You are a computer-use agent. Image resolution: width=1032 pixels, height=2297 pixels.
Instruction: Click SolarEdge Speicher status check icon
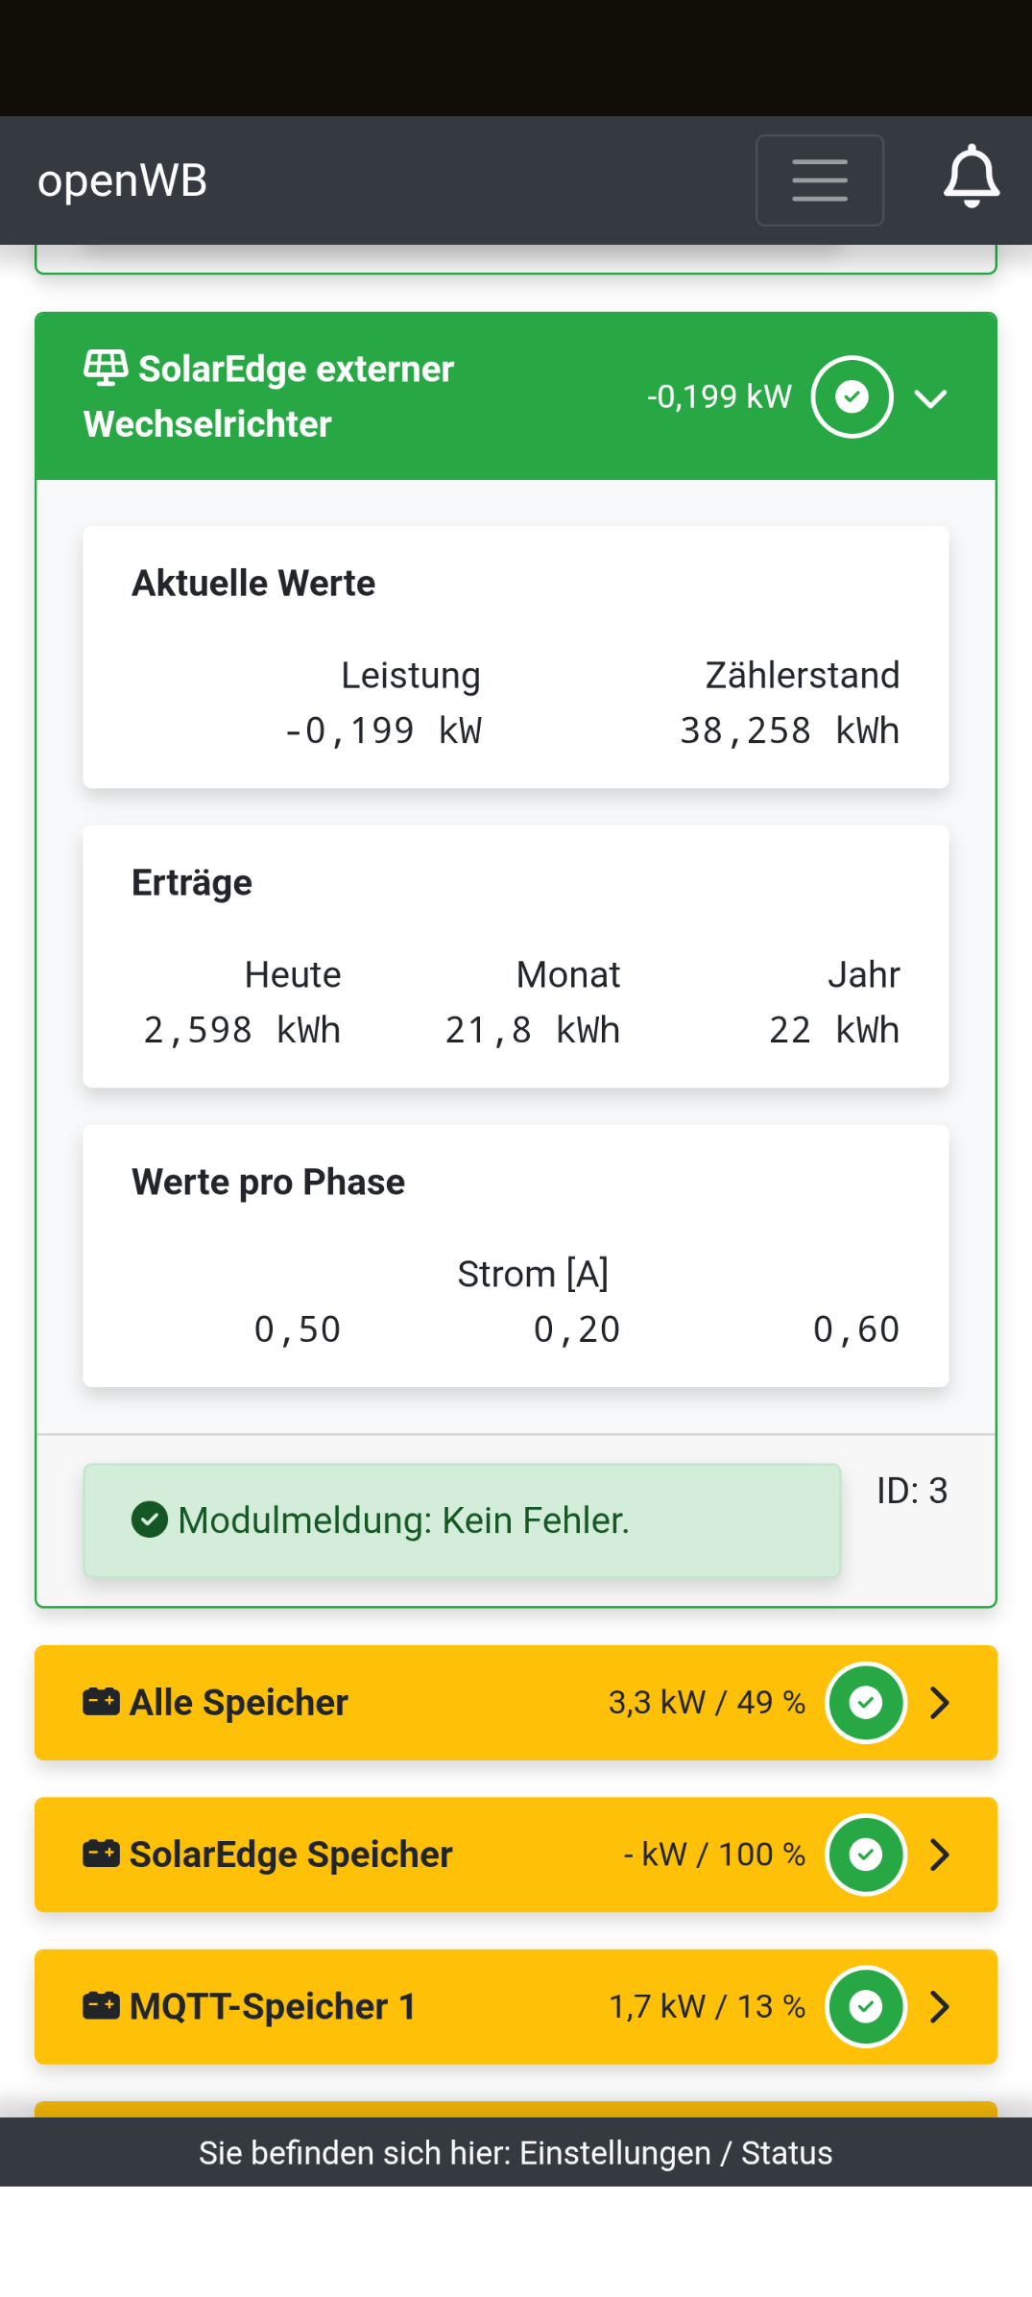pyautogui.click(x=866, y=1854)
